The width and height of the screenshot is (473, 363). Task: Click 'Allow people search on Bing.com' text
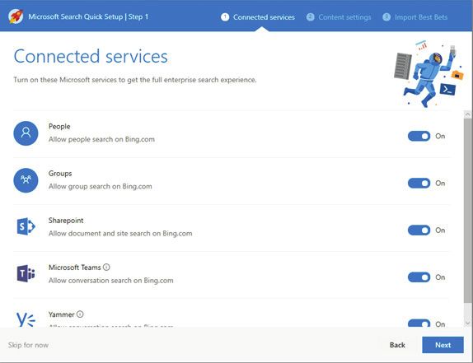coord(101,139)
